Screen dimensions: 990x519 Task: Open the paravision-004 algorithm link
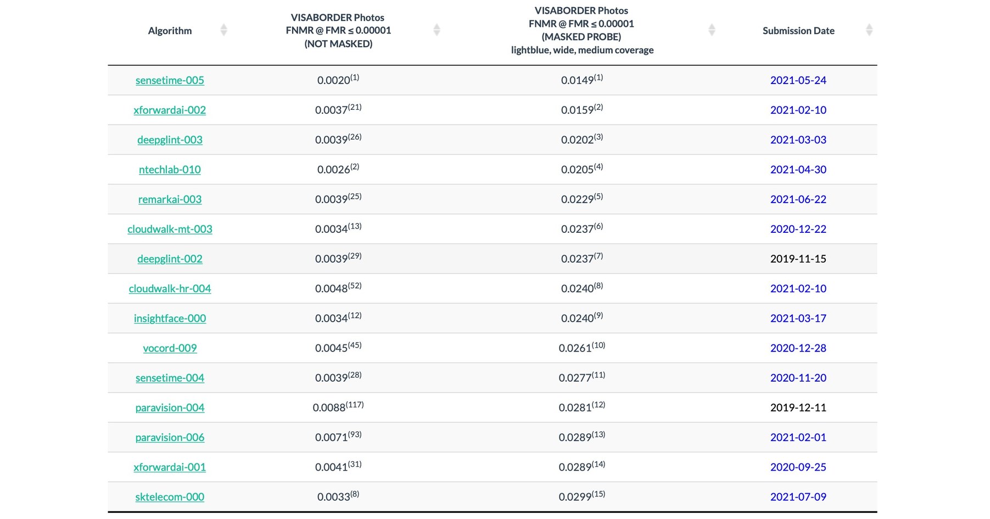pos(170,408)
